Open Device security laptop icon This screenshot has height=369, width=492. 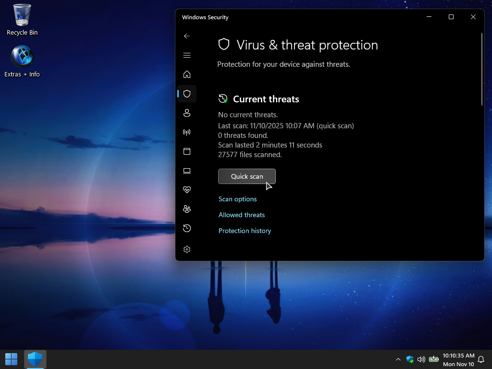pyautogui.click(x=187, y=171)
